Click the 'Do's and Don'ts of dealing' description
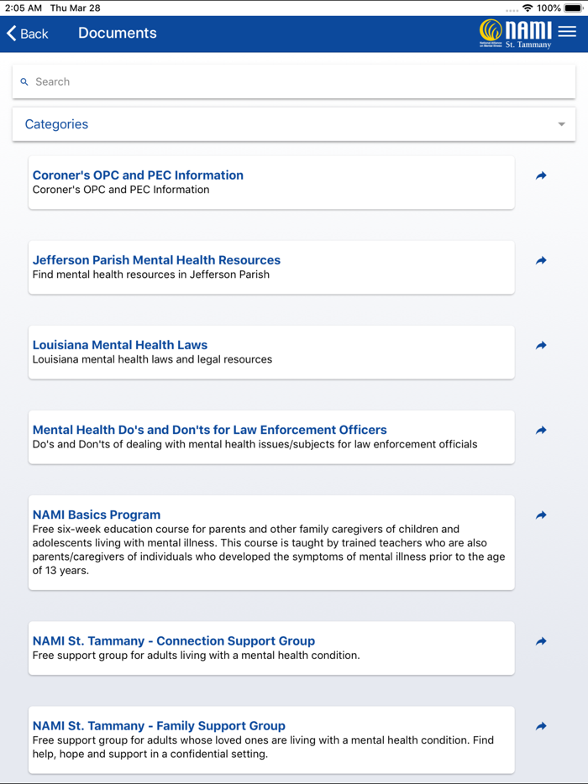Image resolution: width=588 pixels, height=784 pixels. click(255, 445)
